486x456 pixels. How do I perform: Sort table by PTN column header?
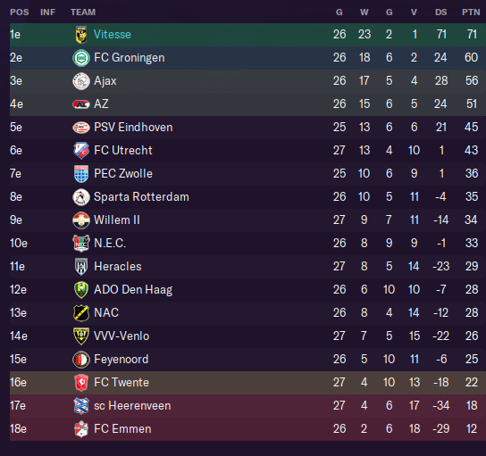(471, 12)
